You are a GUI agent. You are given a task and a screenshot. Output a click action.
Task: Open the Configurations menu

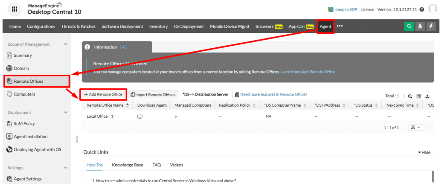click(x=41, y=26)
